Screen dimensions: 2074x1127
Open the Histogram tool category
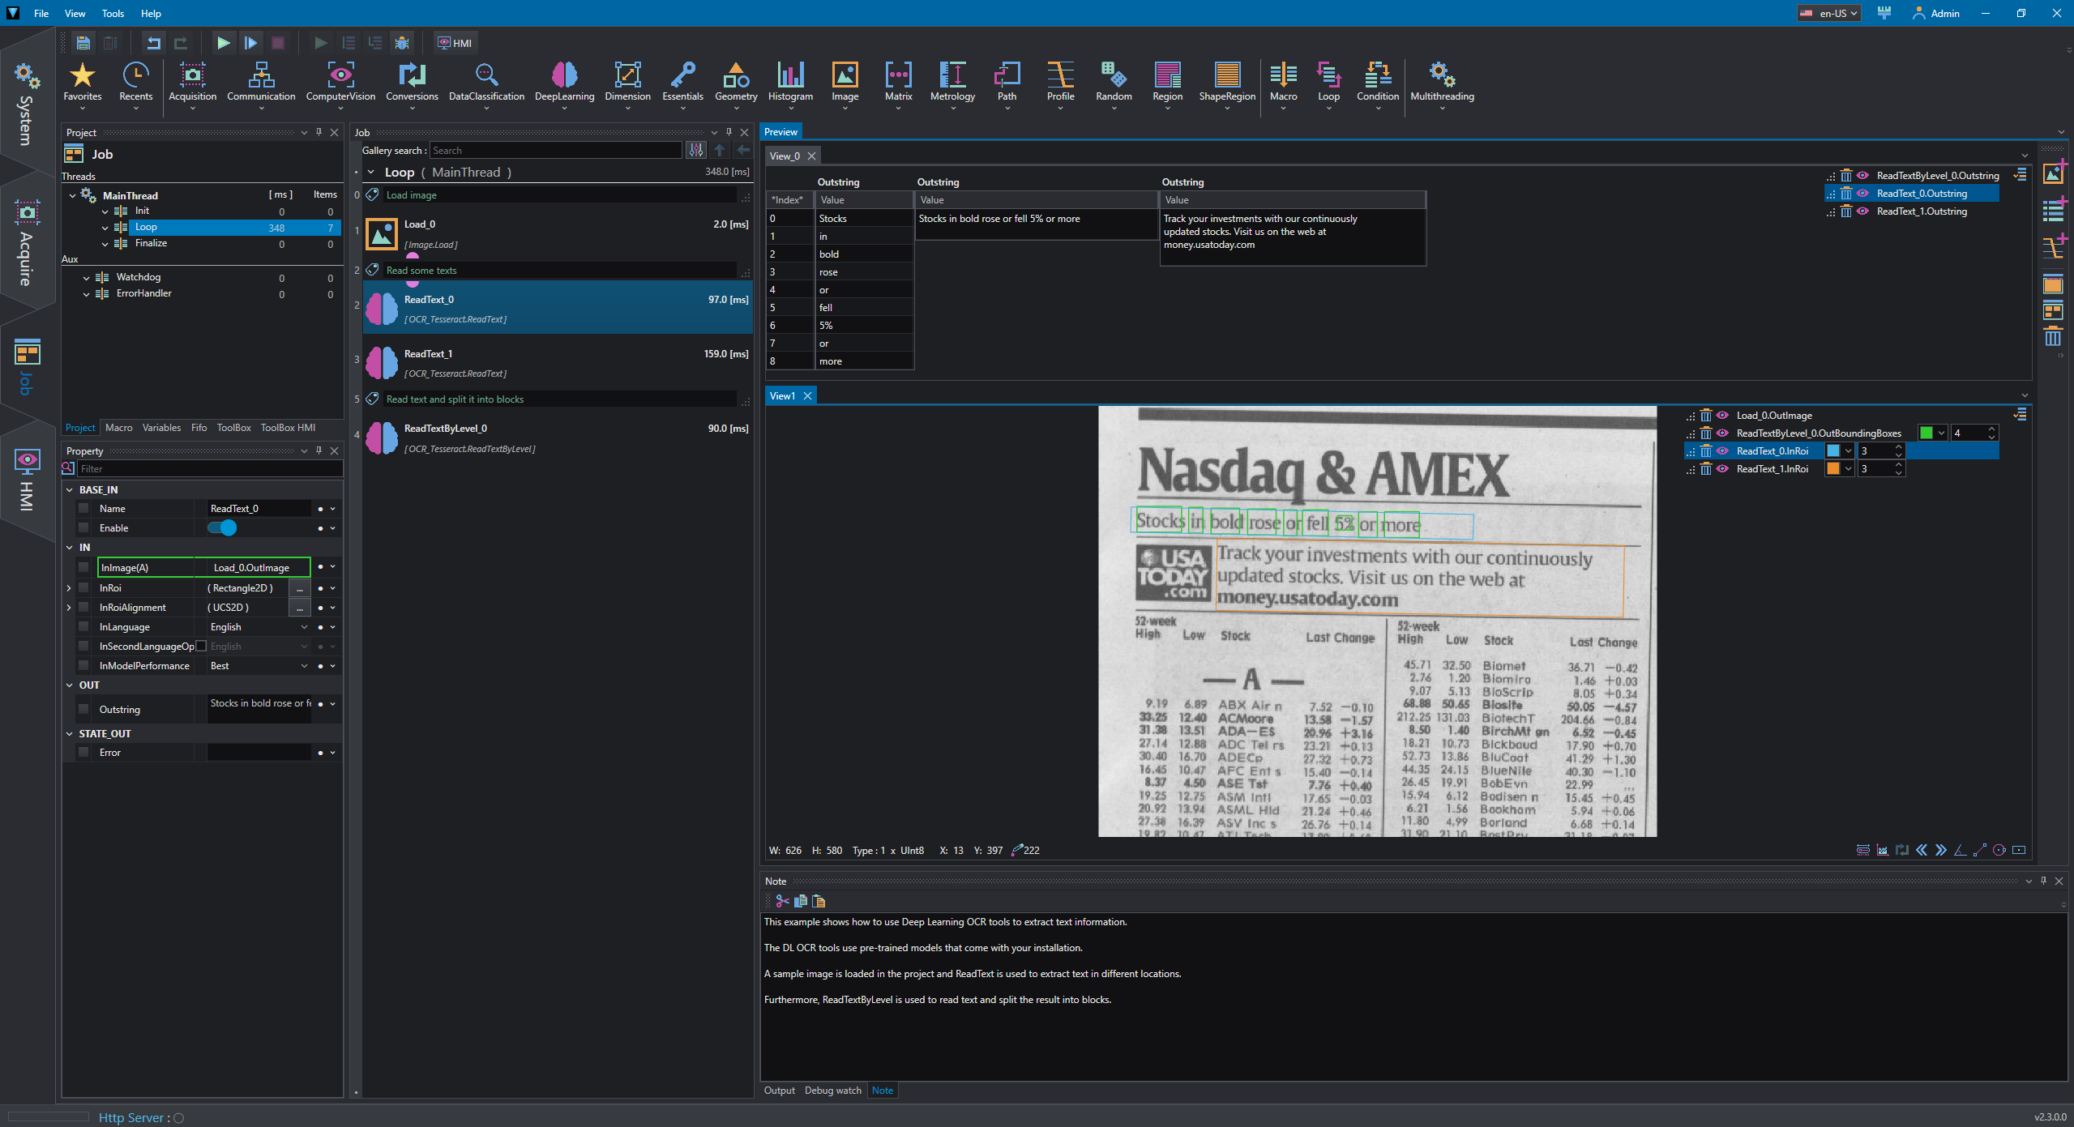point(790,82)
